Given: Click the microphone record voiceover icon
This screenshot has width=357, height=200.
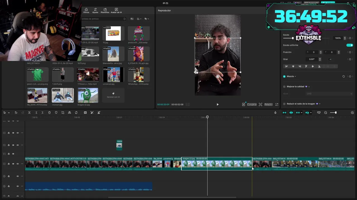Looking at the screenshot, I should [275, 112].
